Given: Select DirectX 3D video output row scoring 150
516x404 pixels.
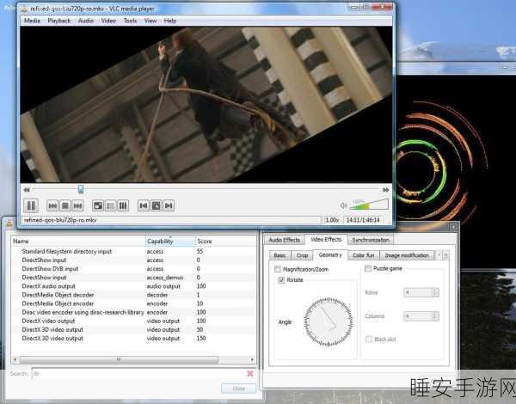Looking at the screenshot, I should pos(133,338).
